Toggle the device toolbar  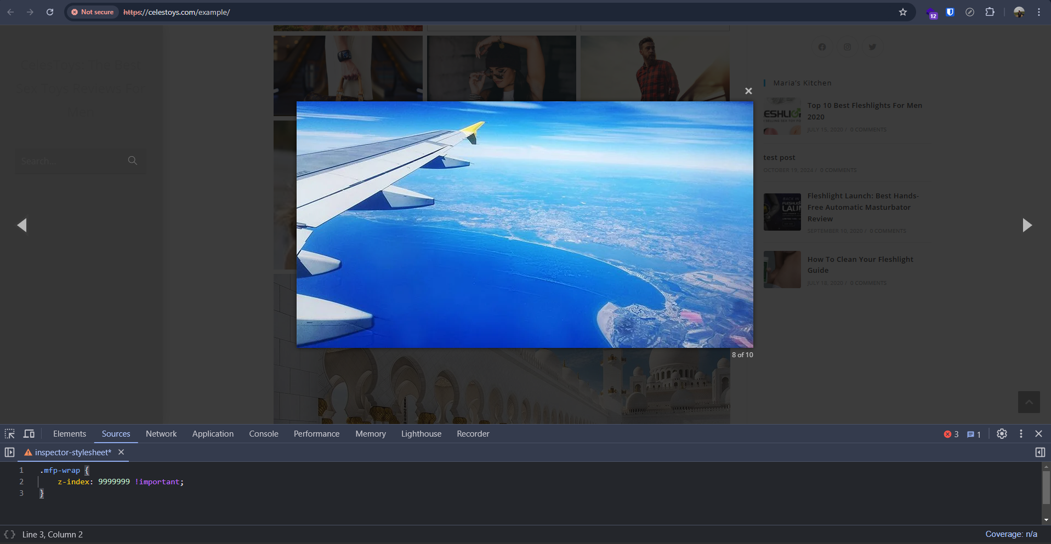point(29,434)
